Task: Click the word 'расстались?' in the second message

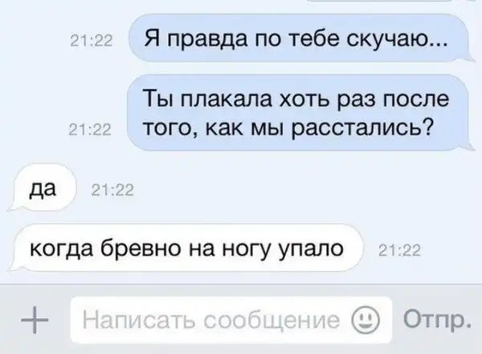Action: point(361,128)
